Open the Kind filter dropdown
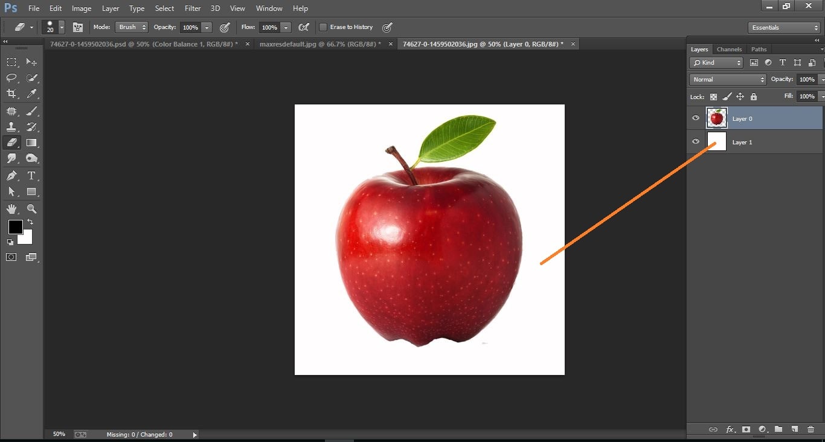Image resolution: width=825 pixels, height=442 pixels. pos(716,62)
